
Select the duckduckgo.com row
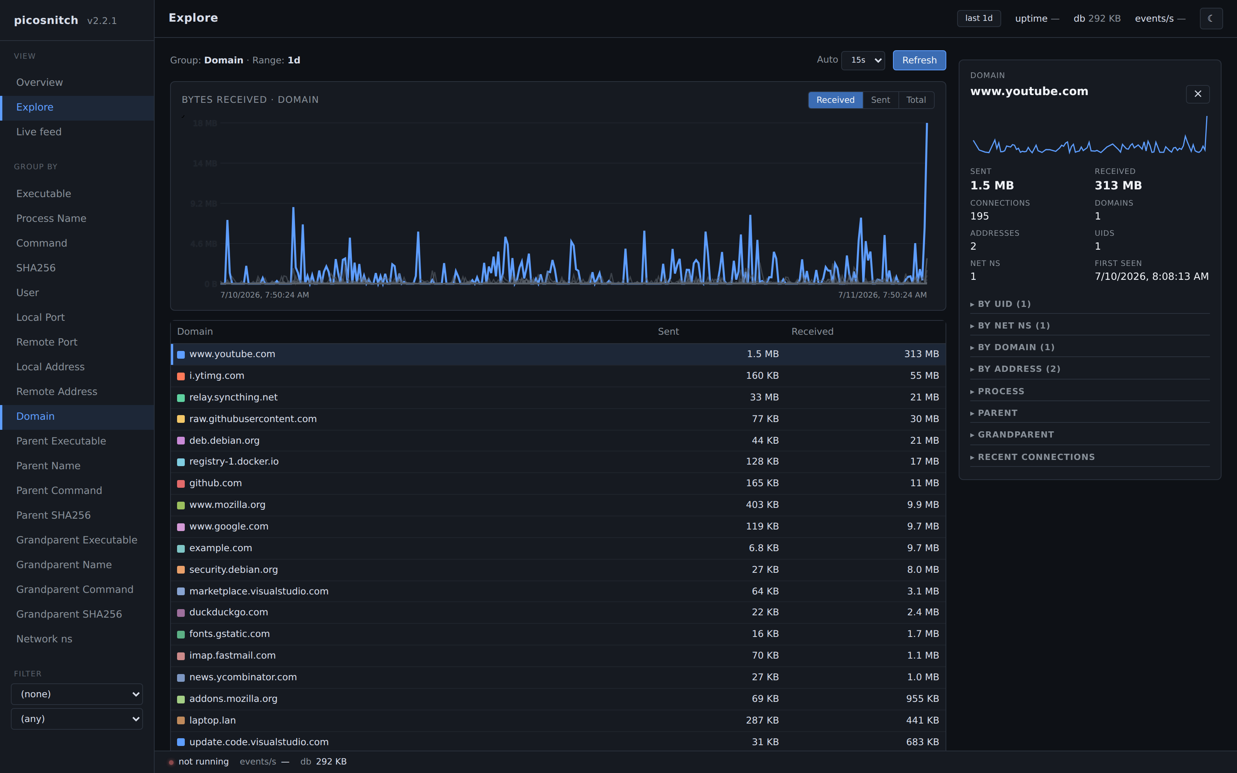tap(558, 613)
